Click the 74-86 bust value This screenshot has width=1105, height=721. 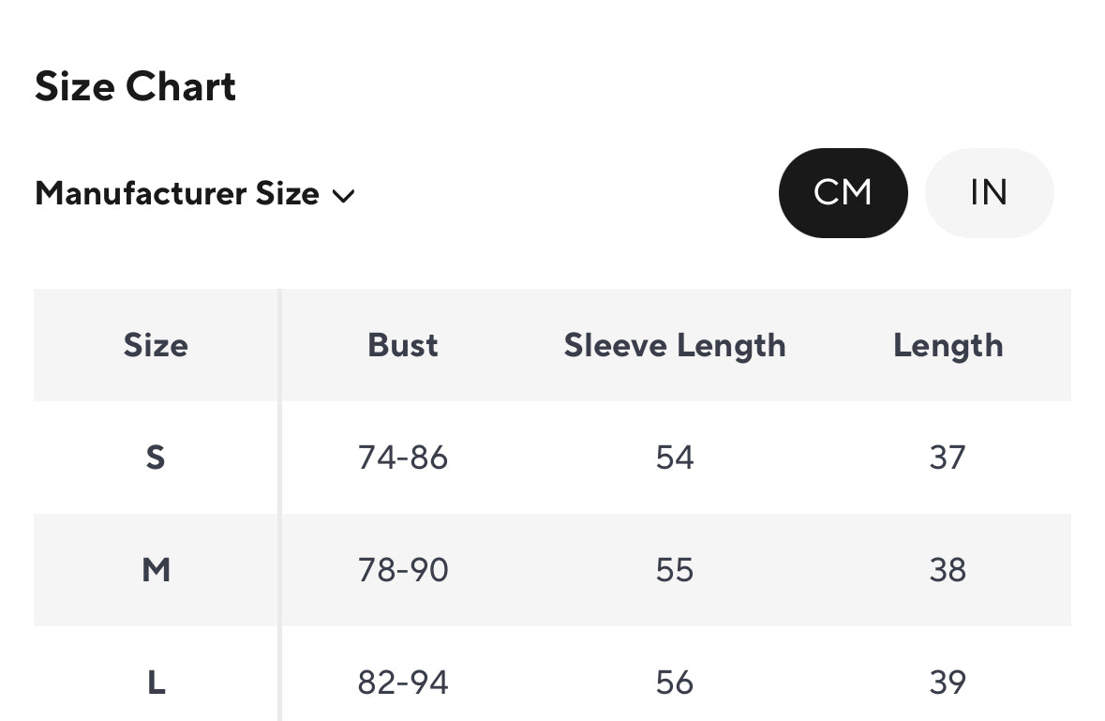coord(403,458)
